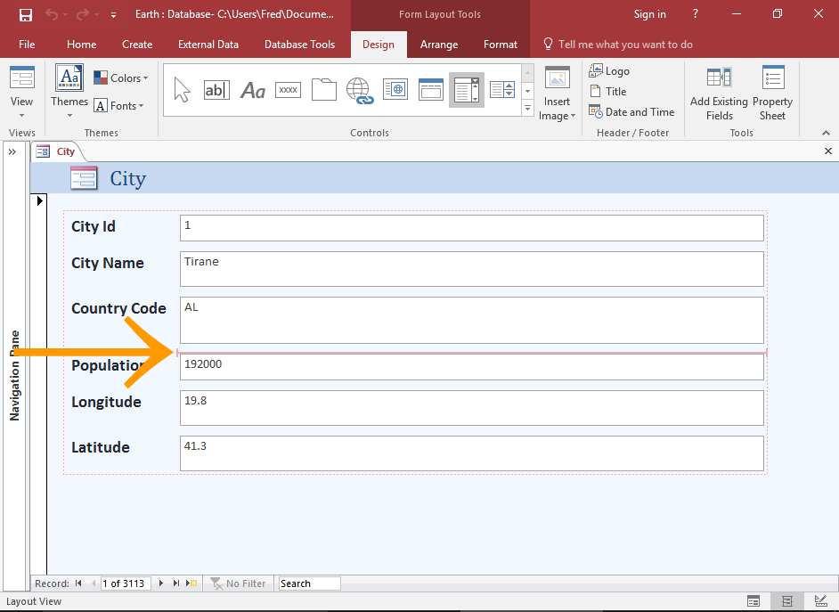The width and height of the screenshot is (839, 612).
Task: Click the Save icon in title bar
Action: click(25, 14)
